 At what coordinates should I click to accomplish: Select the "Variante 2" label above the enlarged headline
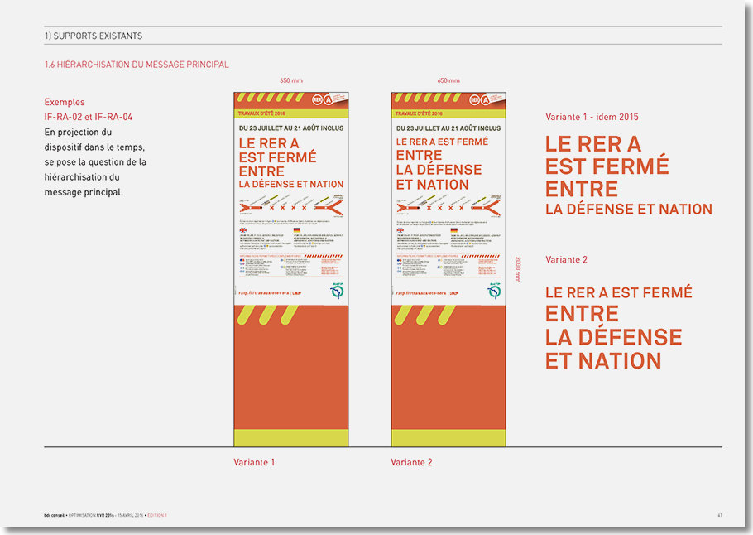(x=567, y=259)
